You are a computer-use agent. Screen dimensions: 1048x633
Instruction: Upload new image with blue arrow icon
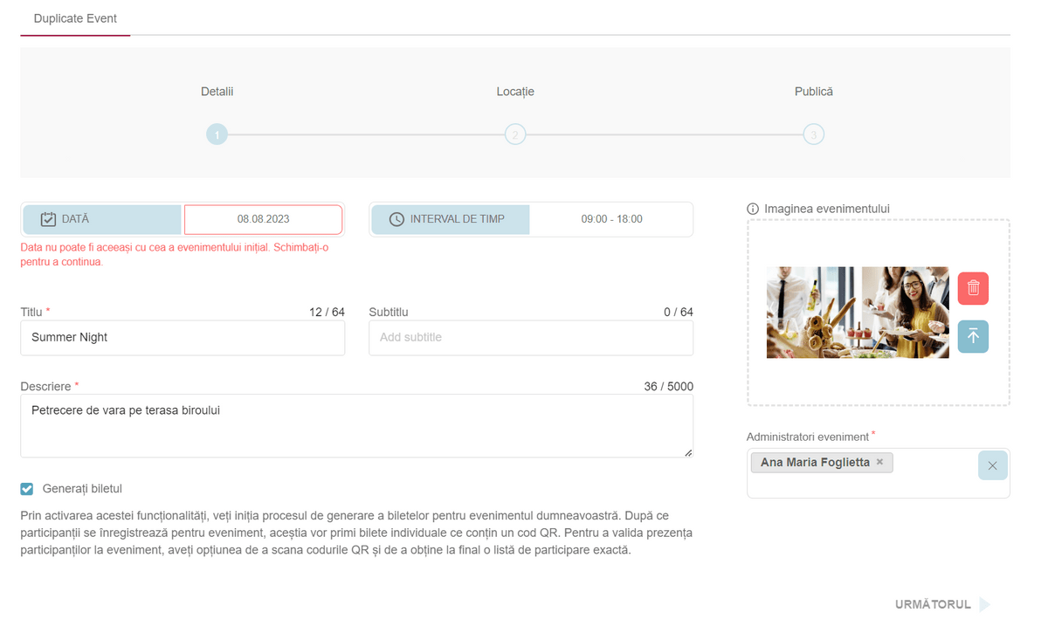[x=973, y=337]
